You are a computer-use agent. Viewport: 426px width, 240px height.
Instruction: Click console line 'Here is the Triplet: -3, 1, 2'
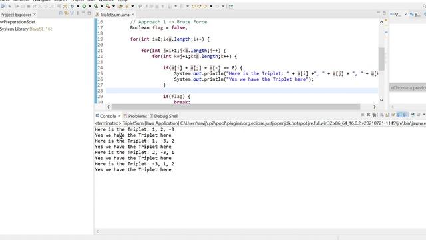[x=134, y=164]
